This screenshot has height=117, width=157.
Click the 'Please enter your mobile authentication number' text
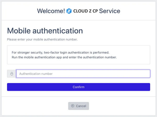point(42,39)
